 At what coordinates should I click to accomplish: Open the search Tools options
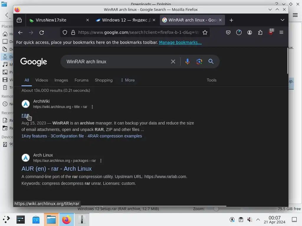[x=211, y=80]
